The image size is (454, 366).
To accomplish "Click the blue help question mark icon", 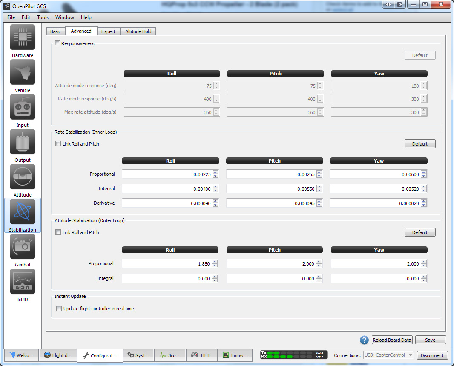I will coord(364,340).
